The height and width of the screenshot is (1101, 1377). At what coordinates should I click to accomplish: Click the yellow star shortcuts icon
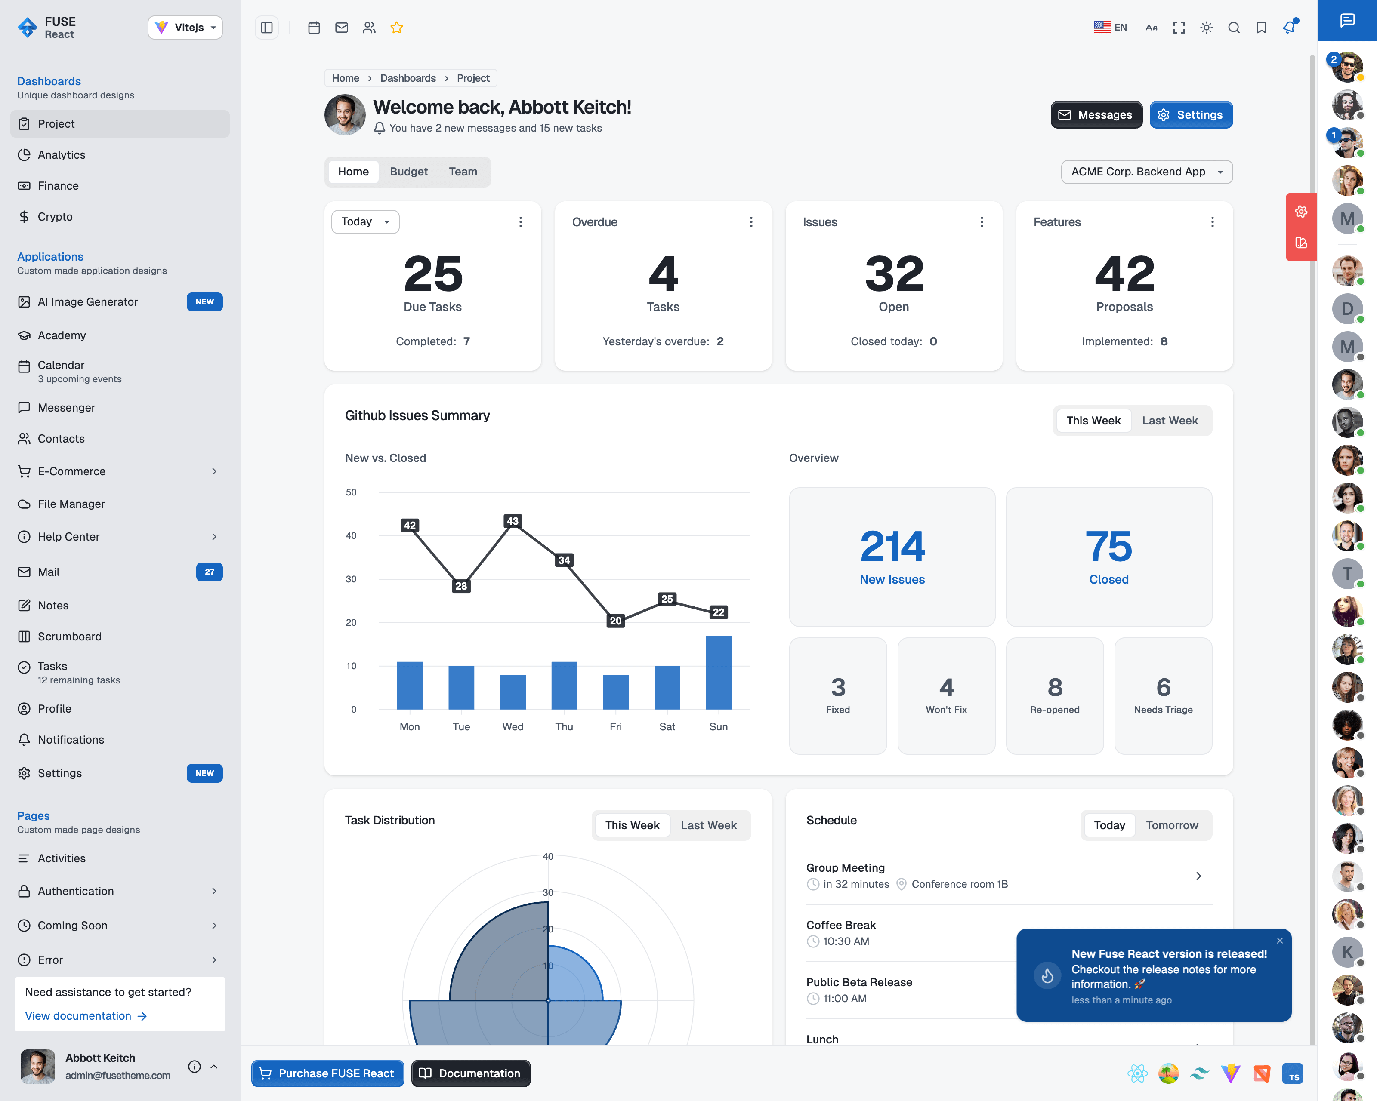pos(397,28)
